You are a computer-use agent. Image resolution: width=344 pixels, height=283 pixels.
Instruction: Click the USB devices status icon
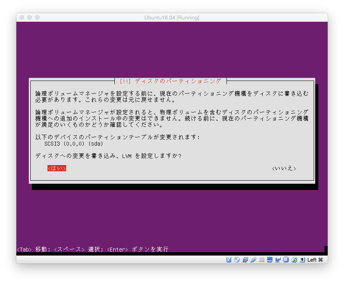[254, 260]
